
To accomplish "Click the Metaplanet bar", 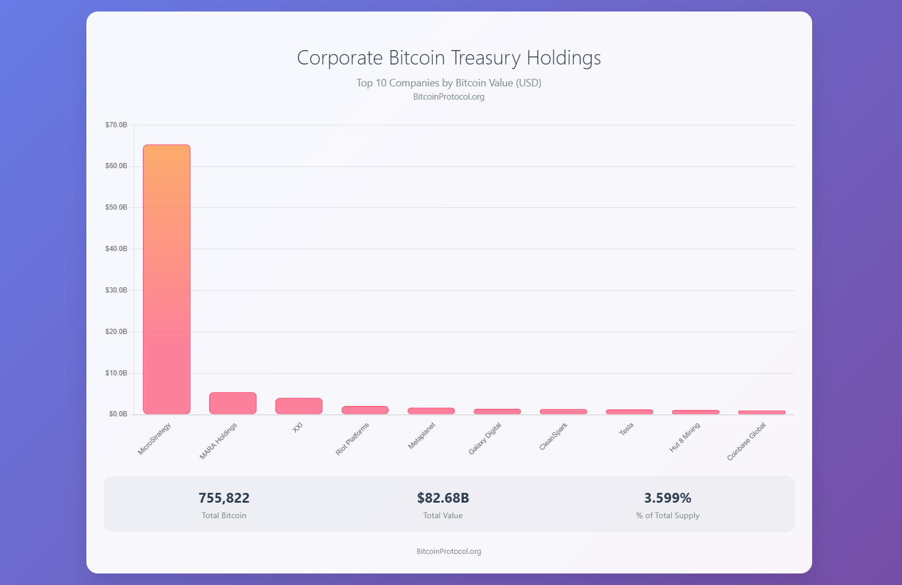I will click(431, 411).
